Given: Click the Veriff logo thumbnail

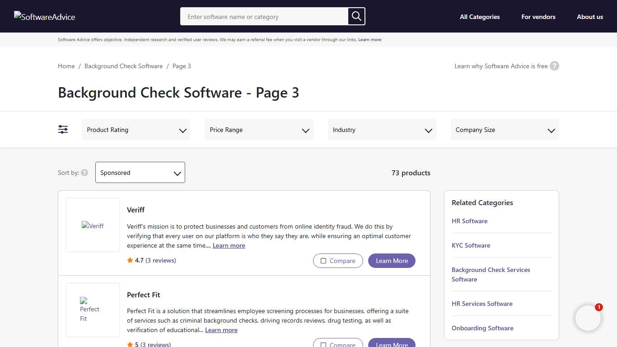Looking at the screenshot, I should [x=92, y=225].
